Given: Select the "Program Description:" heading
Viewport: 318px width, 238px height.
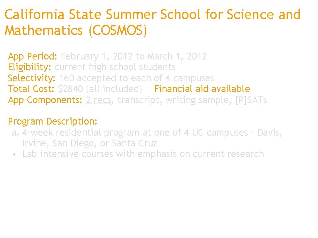Looking at the screenshot, I should click(x=52, y=121).
